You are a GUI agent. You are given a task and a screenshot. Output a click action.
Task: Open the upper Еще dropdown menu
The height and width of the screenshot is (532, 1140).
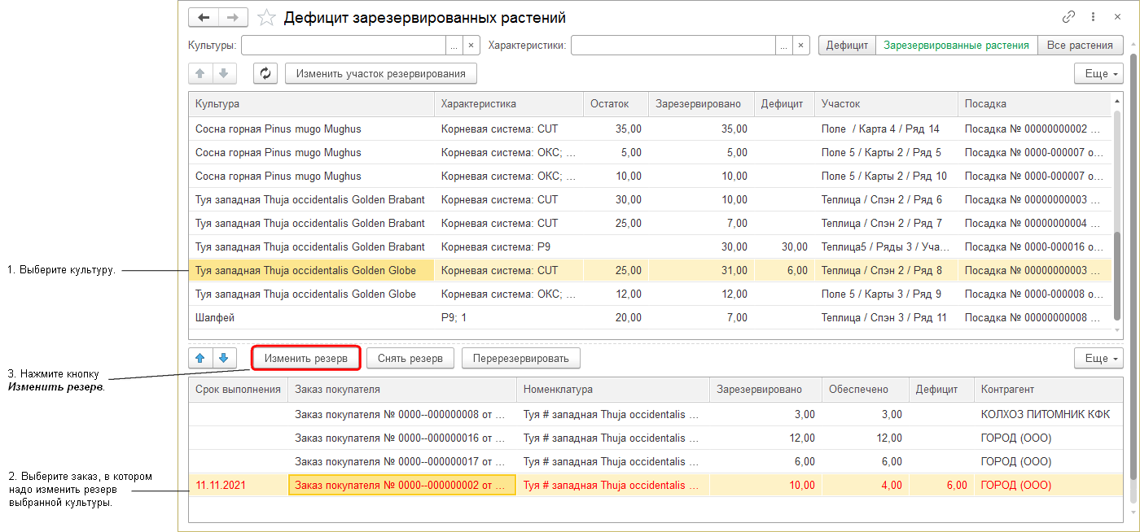click(1098, 73)
